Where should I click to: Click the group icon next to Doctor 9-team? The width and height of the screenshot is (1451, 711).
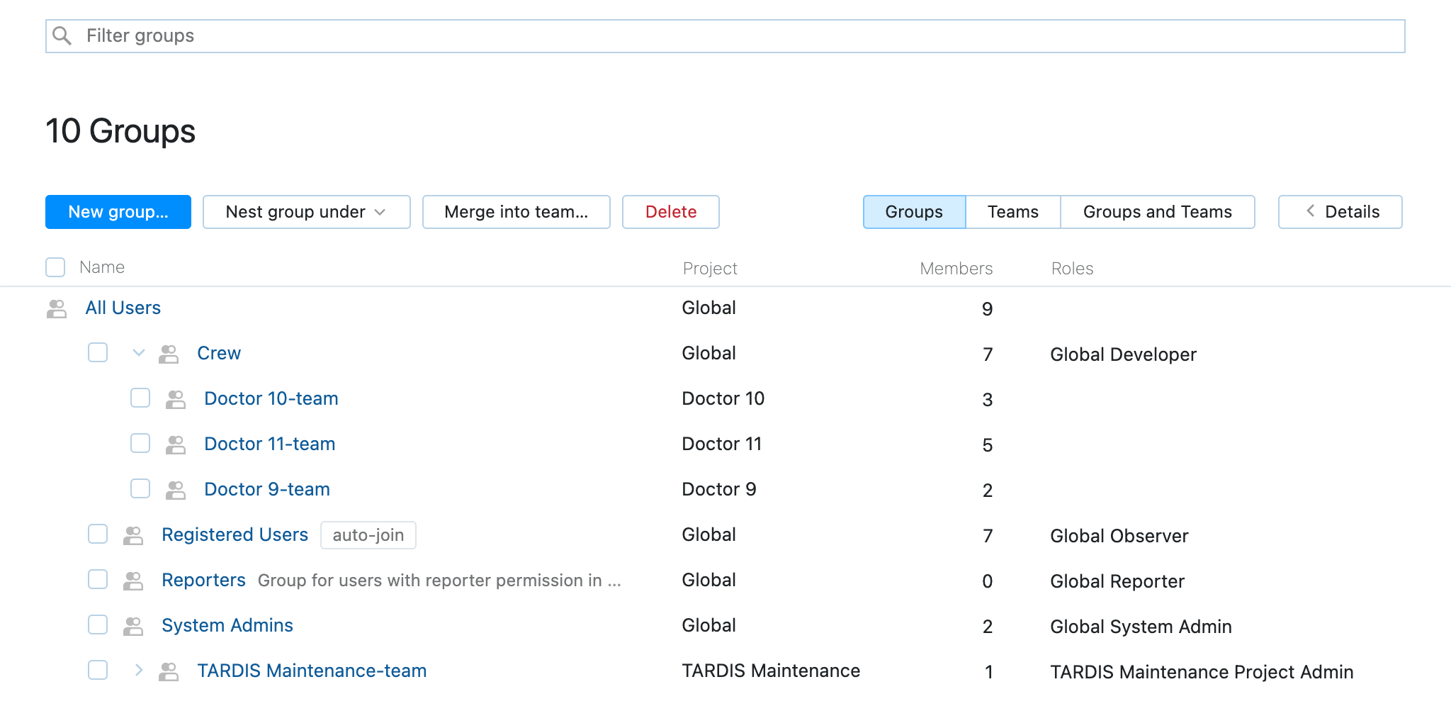click(x=176, y=489)
